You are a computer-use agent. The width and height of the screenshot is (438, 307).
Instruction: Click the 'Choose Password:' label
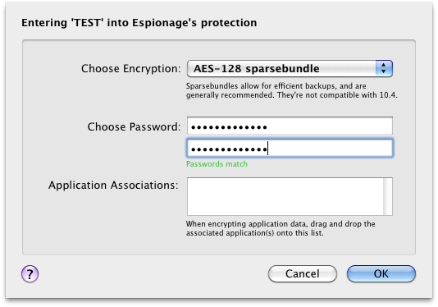click(134, 126)
